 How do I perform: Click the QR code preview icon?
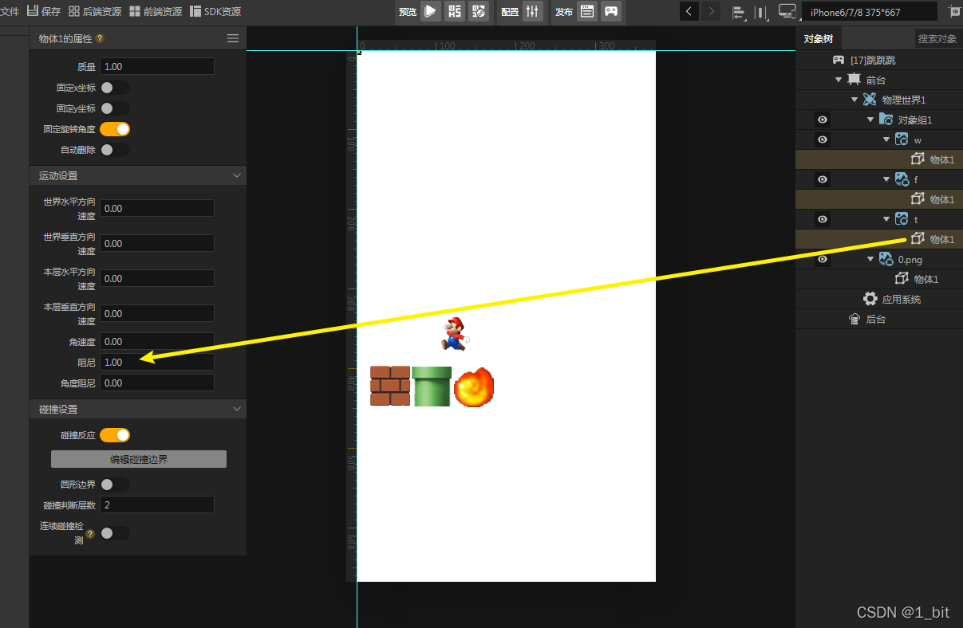click(455, 11)
